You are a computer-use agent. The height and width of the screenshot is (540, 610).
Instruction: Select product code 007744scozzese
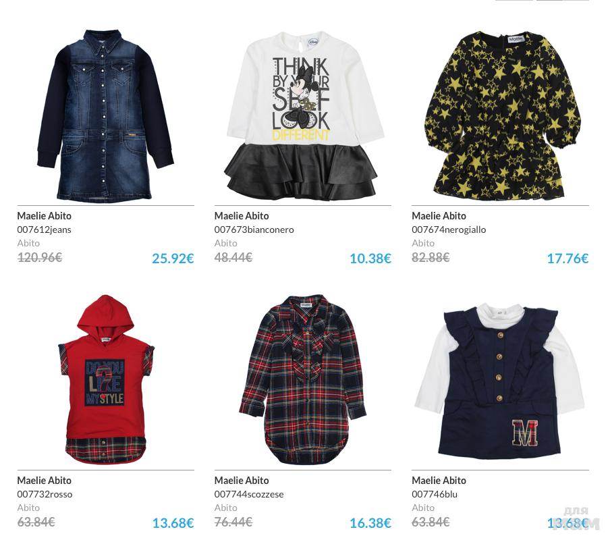tap(249, 495)
